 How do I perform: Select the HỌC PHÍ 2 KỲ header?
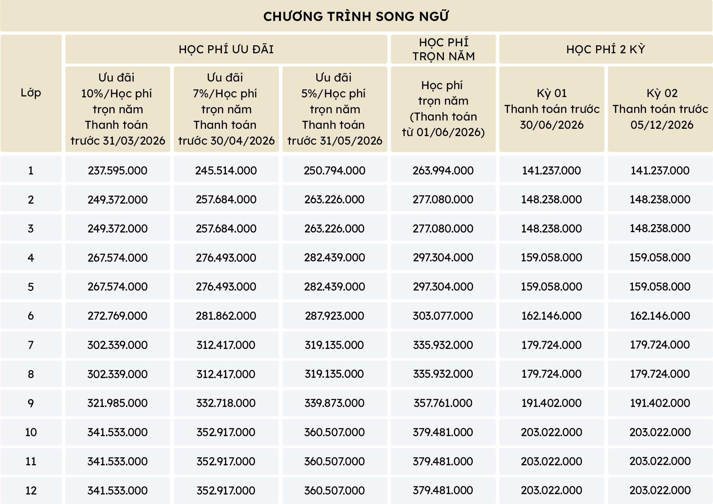(x=606, y=49)
